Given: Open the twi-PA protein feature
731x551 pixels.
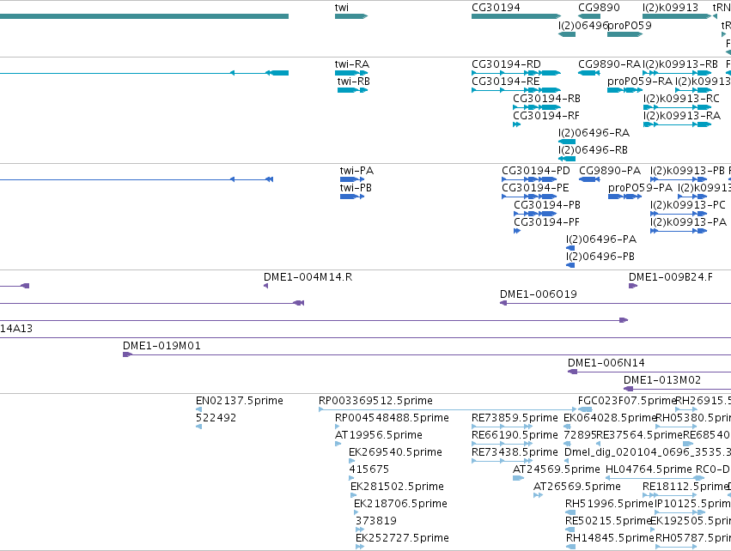Looking at the screenshot, I should tap(352, 179).
